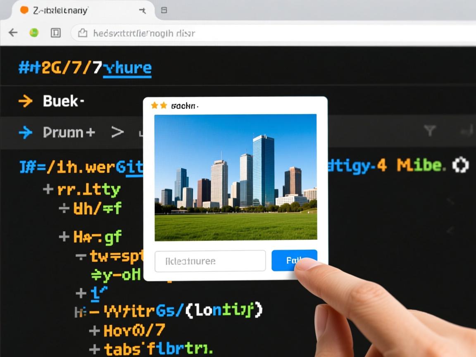Viewport: 476px width, 357px height.
Task: Select the Z-ibleletnany browser tab
Action: click(x=60, y=11)
